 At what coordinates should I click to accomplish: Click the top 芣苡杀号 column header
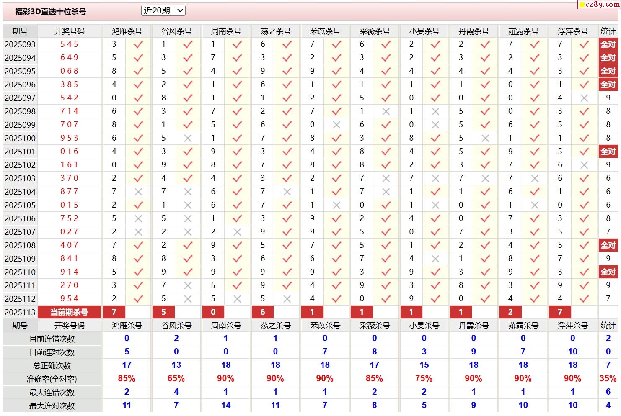coord(325,31)
